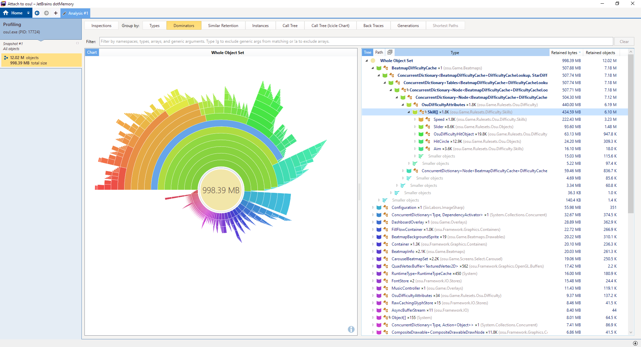Click the smaller objects icon under Aim row

pos(421,156)
